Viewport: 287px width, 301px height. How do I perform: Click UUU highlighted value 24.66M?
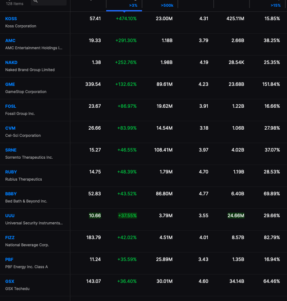pyautogui.click(x=236, y=216)
